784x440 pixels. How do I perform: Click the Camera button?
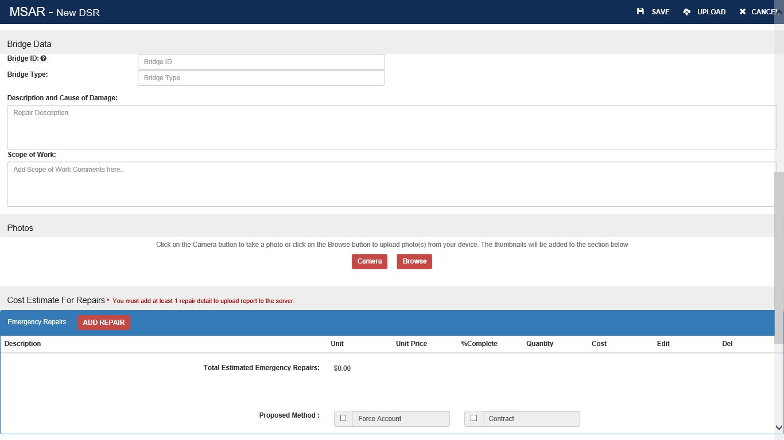tap(370, 261)
